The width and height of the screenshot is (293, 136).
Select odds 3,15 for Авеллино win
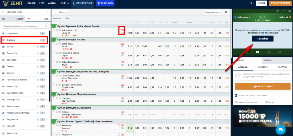pyautogui.click(x=130, y=128)
